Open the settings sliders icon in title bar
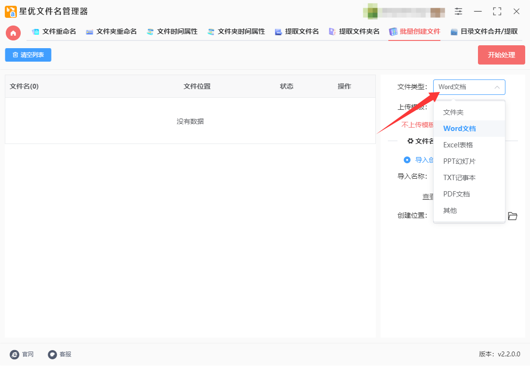This screenshot has height=366, width=530. point(458,11)
